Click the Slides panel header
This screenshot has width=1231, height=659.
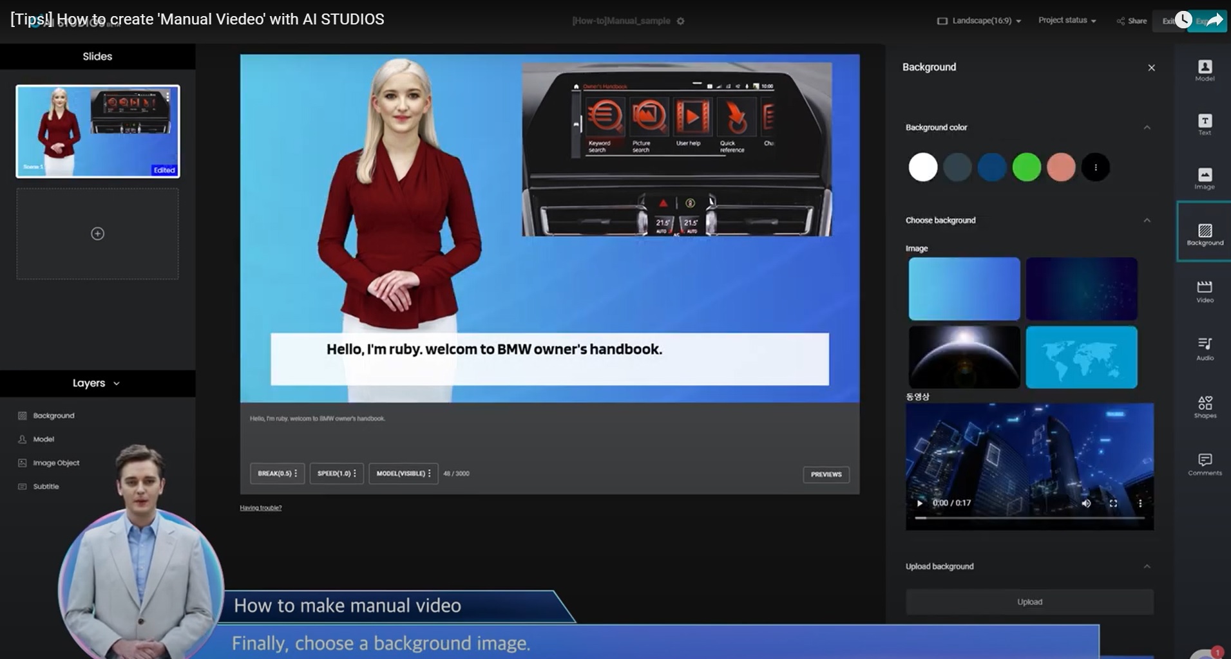tap(97, 57)
